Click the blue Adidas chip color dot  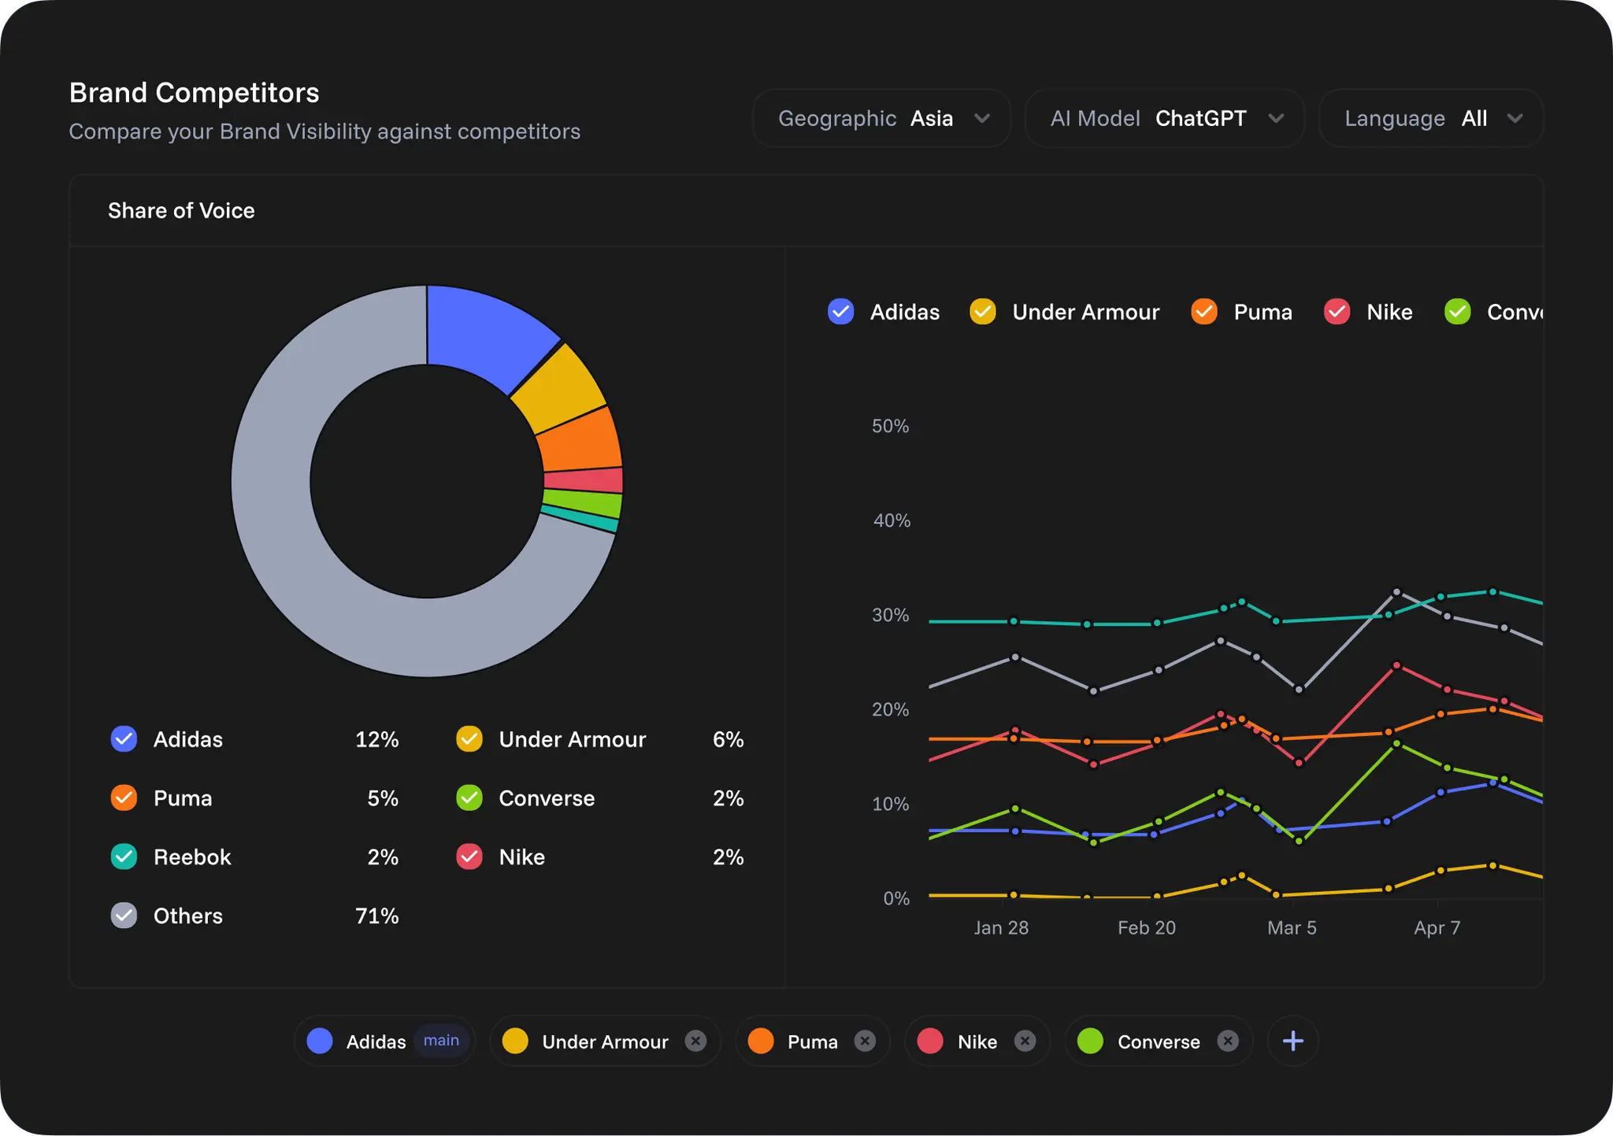tap(320, 1041)
